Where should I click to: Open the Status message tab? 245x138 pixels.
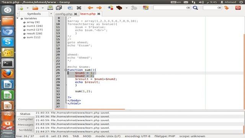pyautogui.click(x=25, y=114)
